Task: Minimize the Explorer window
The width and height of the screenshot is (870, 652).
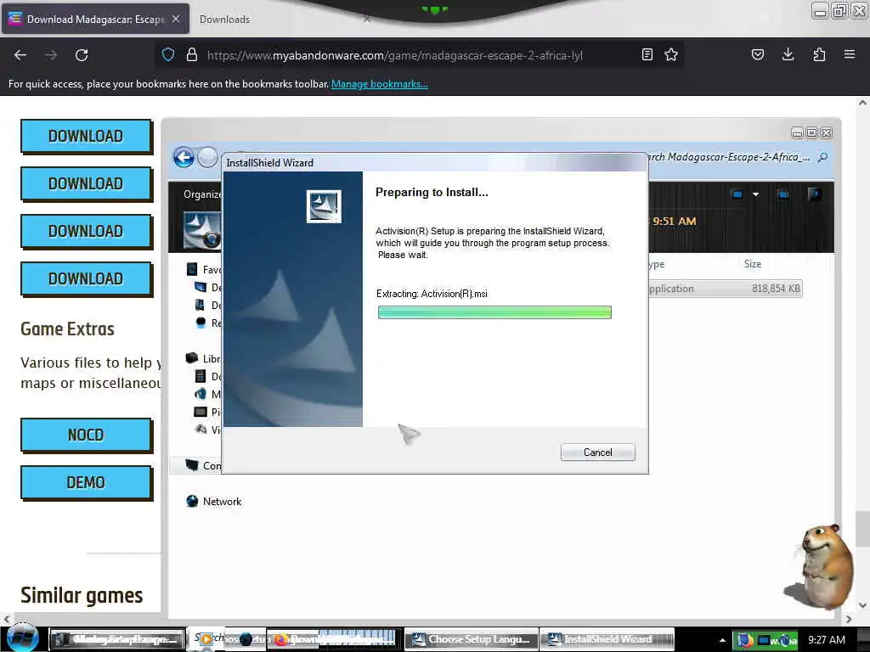Action: click(x=797, y=133)
